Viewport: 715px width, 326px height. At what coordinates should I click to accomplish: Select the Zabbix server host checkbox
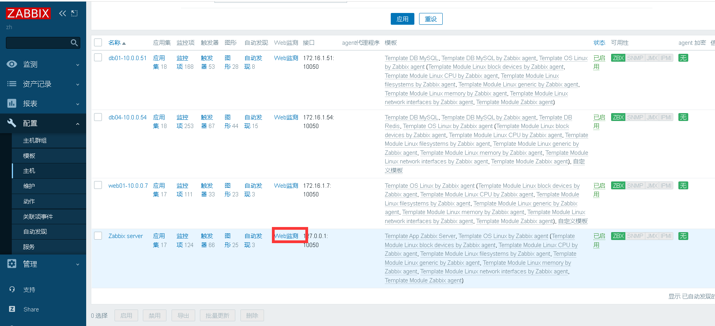(98, 236)
